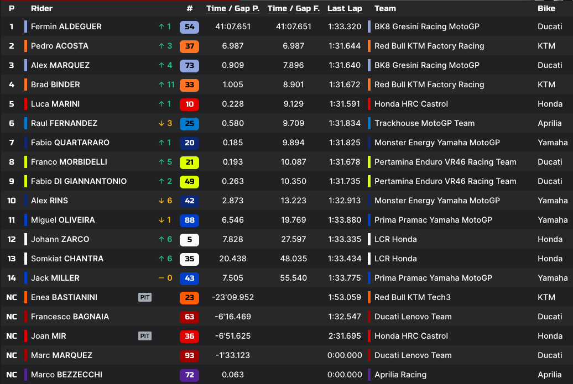Open rider Fabio Quartararo's name link
573x384 pixels.
tap(70, 143)
